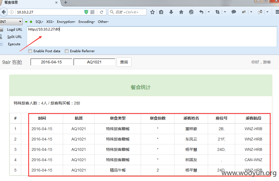Open the bookmarks list icon
279x181 pixels.
click(x=161, y=12)
